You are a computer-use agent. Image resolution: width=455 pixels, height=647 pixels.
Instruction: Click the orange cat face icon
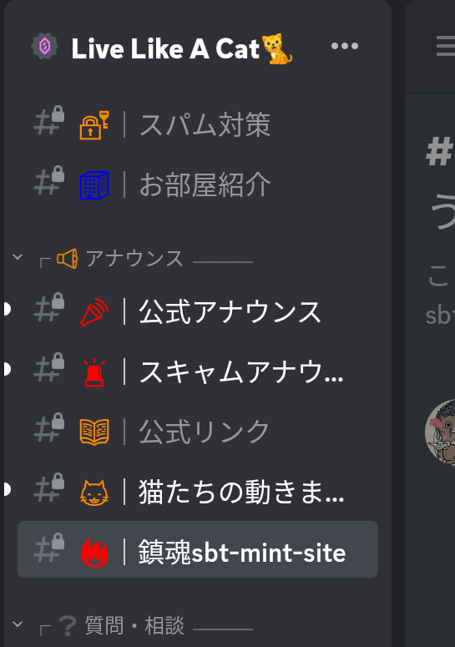94,493
